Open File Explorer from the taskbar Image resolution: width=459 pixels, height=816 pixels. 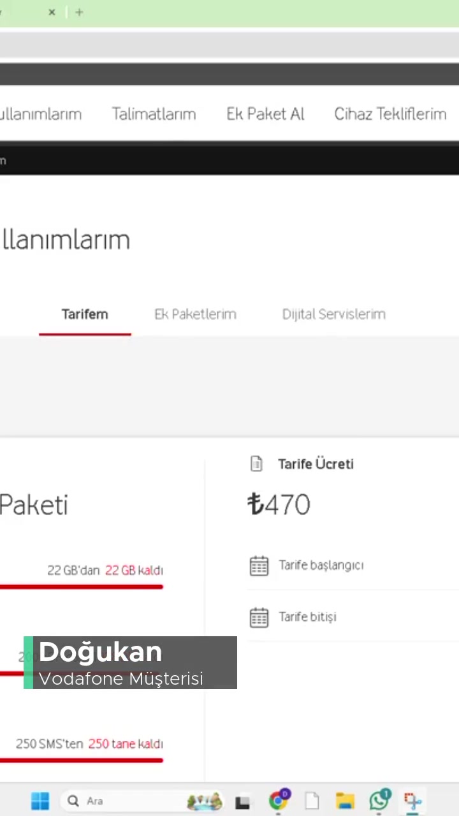pyautogui.click(x=344, y=801)
